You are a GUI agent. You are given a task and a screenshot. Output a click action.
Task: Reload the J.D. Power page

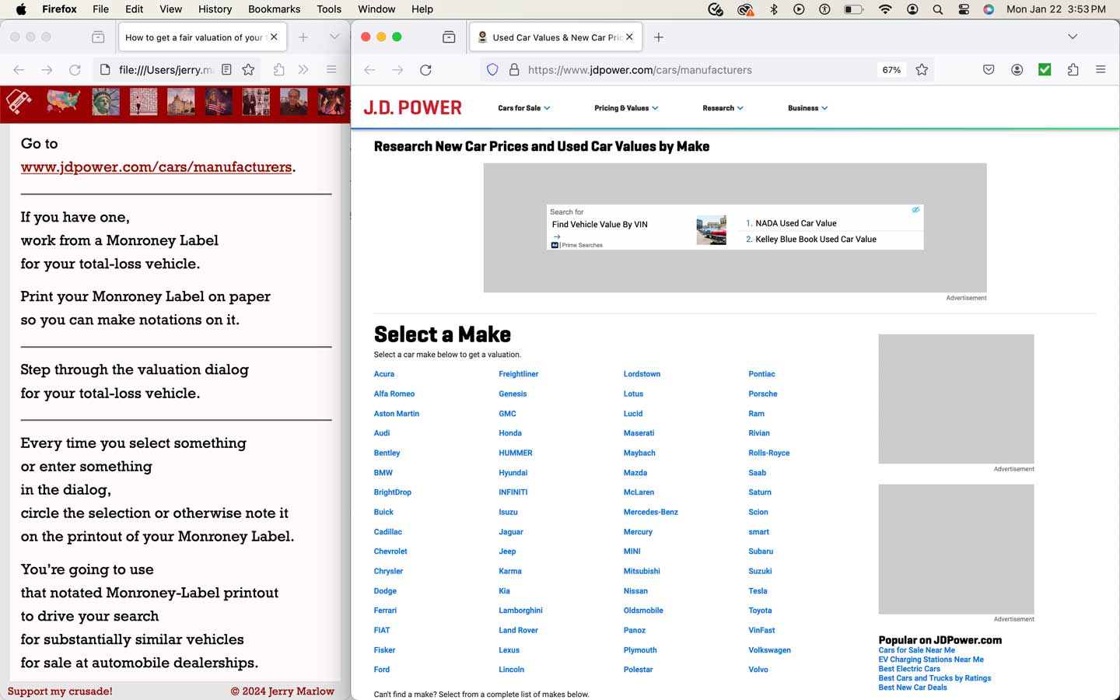[425, 70]
